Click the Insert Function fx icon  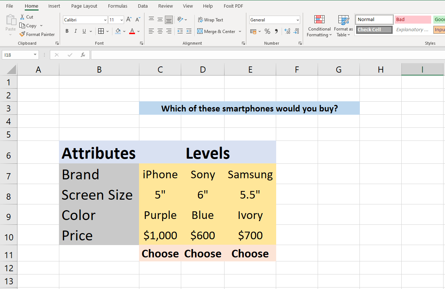pyautogui.click(x=83, y=55)
